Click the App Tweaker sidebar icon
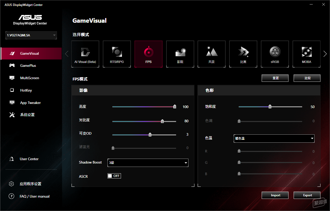The image size is (330, 211). [12, 103]
